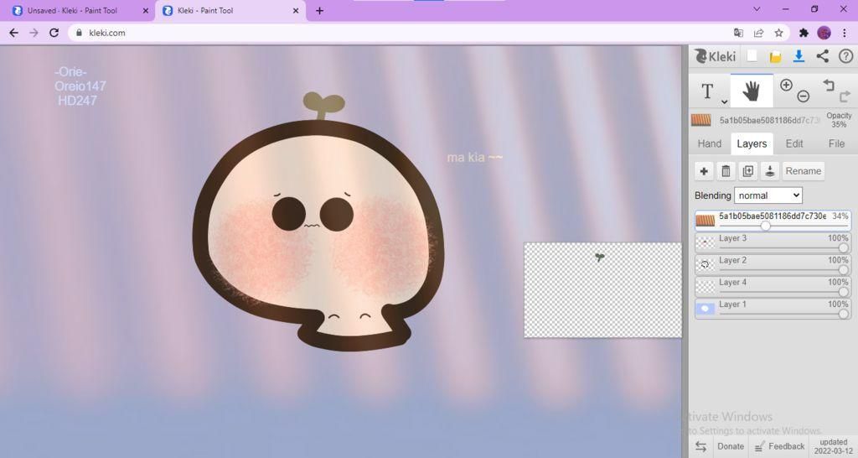Open the Chrome three-dot menu

(x=845, y=33)
